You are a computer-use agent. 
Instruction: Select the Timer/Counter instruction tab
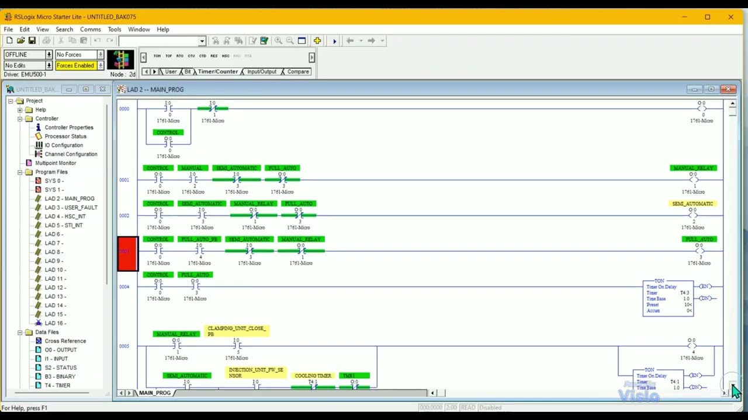[x=218, y=72]
